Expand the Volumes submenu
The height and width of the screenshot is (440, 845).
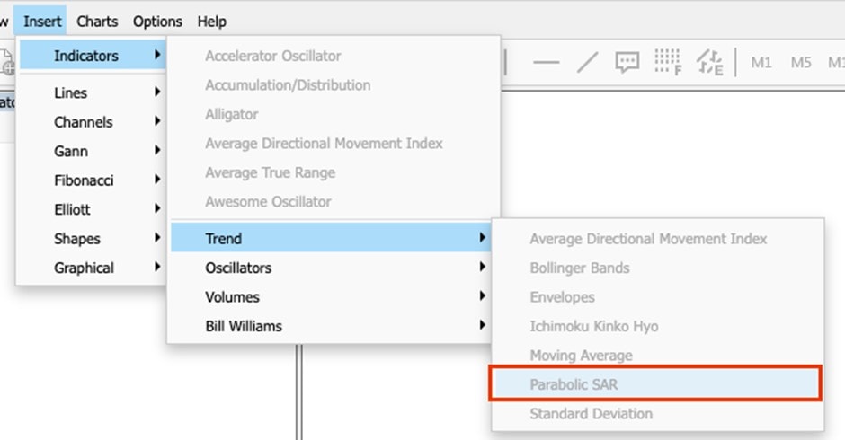coord(232,296)
